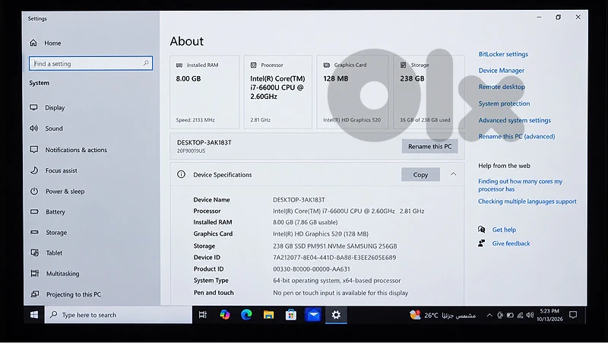Click the Installed RAM 8.00 GB card
608x343 pixels.
click(204, 92)
